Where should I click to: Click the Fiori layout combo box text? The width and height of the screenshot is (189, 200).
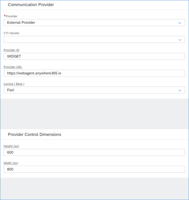pos(11,90)
